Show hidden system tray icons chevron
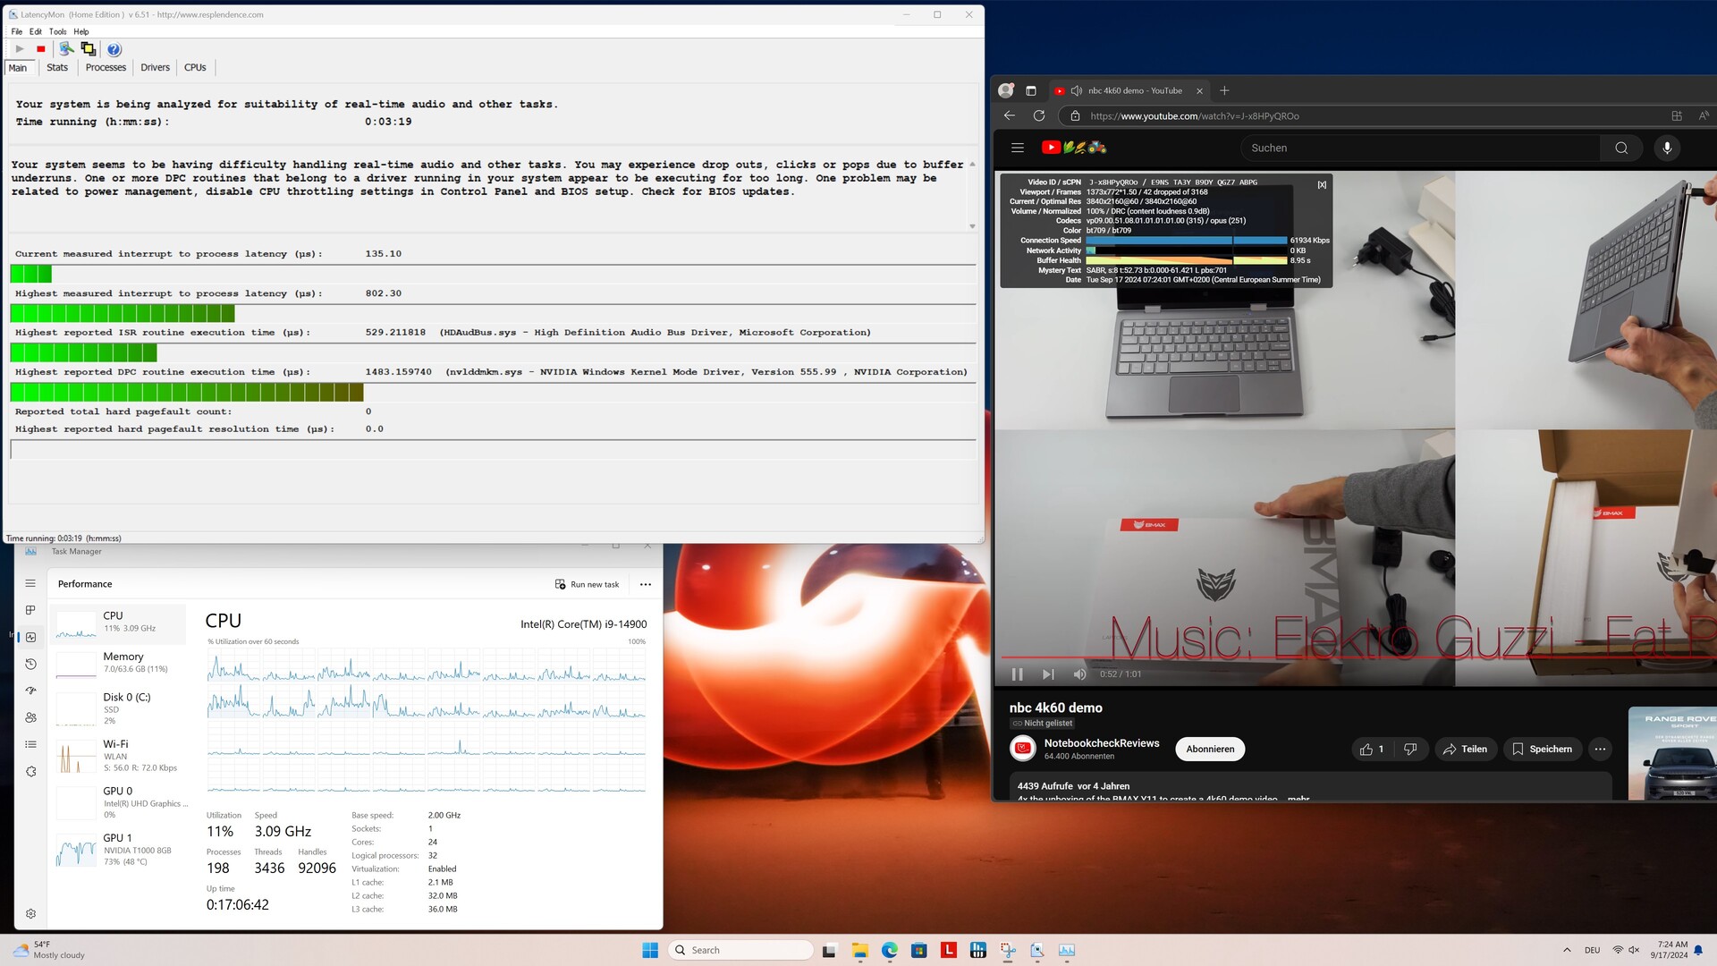This screenshot has height=966, width=1717. tap(1567, 950)
